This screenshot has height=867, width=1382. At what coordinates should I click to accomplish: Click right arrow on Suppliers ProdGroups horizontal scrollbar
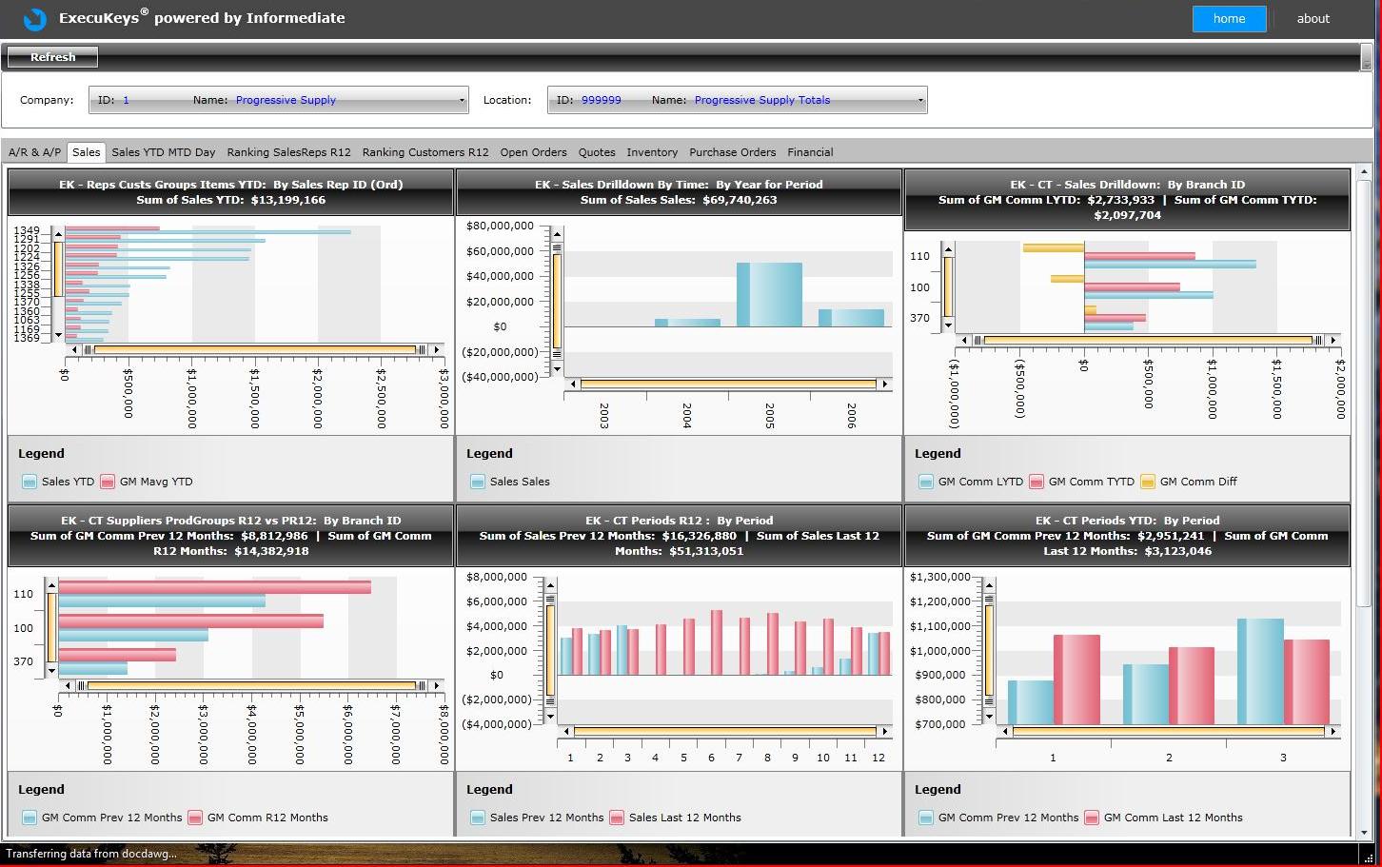pyautogui.click(x=437, y=685)
